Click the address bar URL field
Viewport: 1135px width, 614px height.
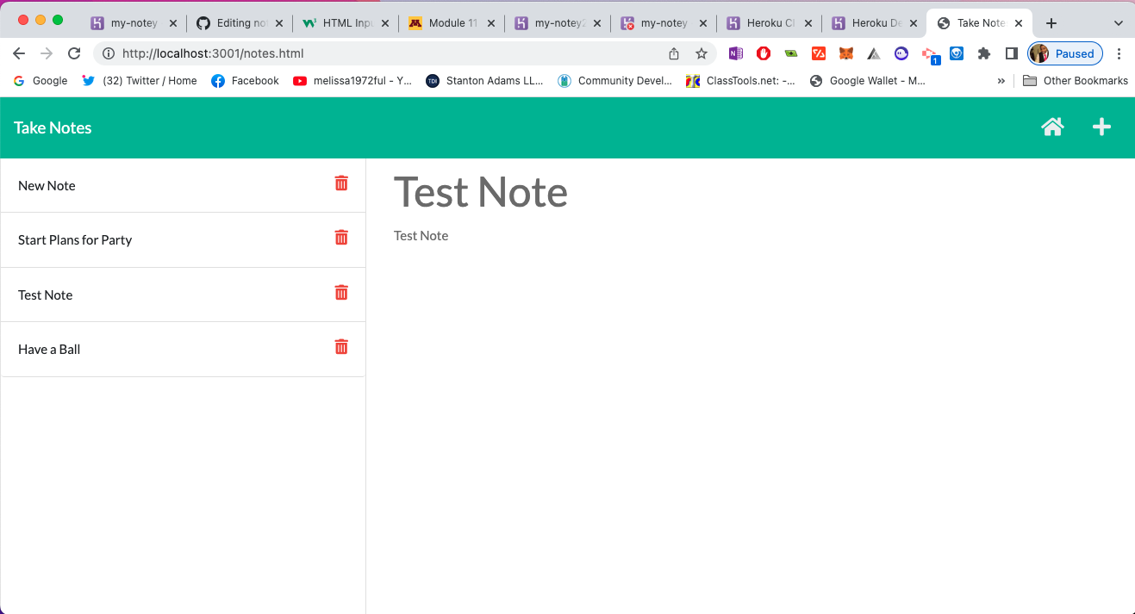[x=345, y=53]
